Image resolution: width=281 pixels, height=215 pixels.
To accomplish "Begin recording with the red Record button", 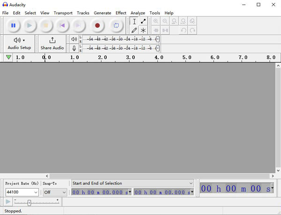I will (x=97, y=25).
